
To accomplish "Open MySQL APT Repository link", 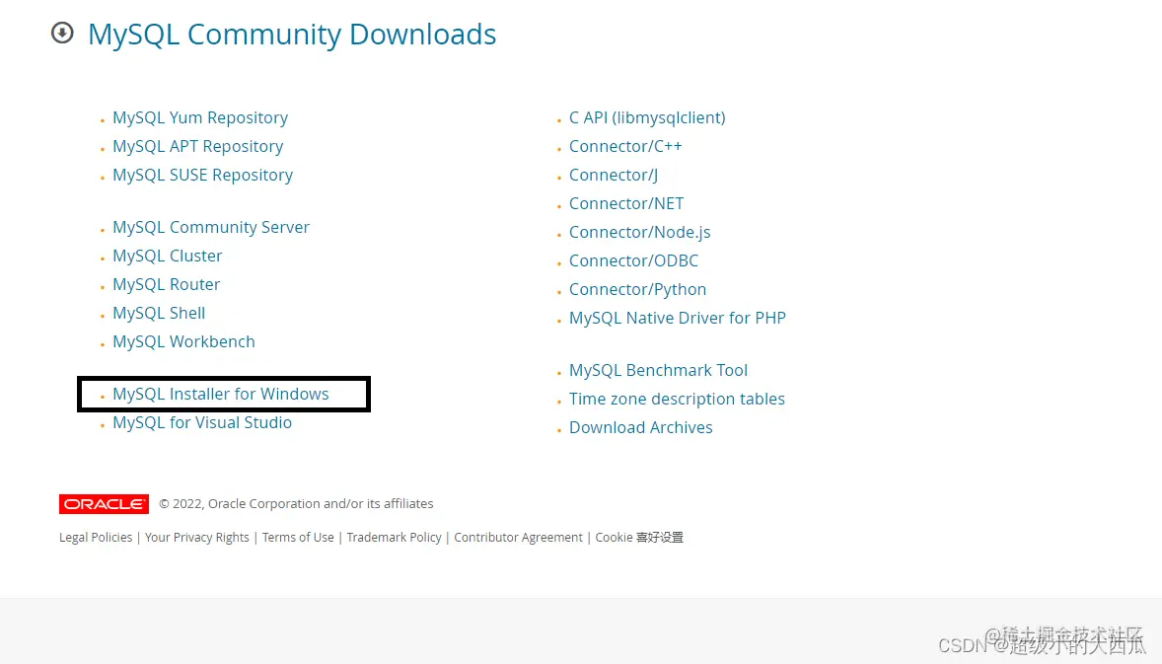I will 198,146.
